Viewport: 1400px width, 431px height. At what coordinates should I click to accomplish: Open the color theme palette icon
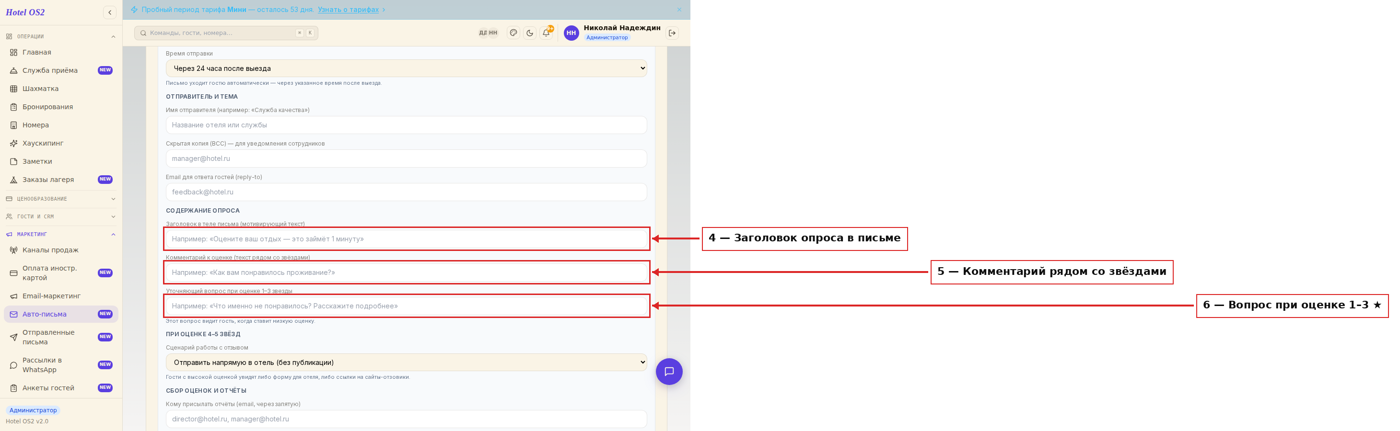513,33
